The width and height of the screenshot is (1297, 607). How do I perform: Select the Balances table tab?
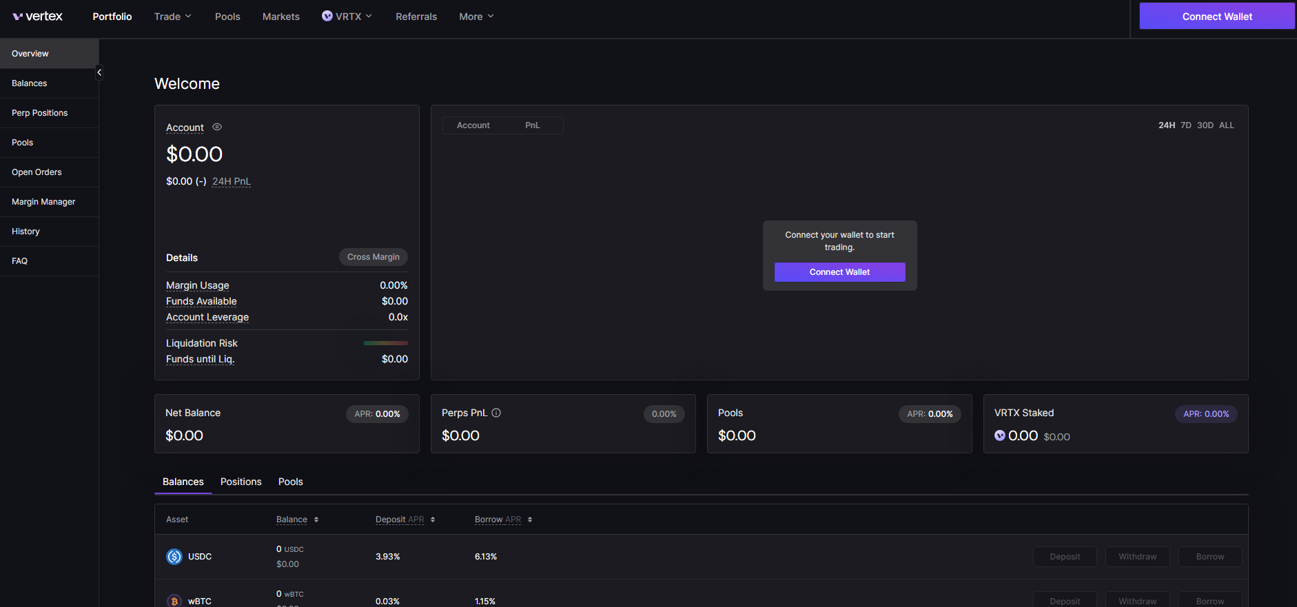point(183,482)
